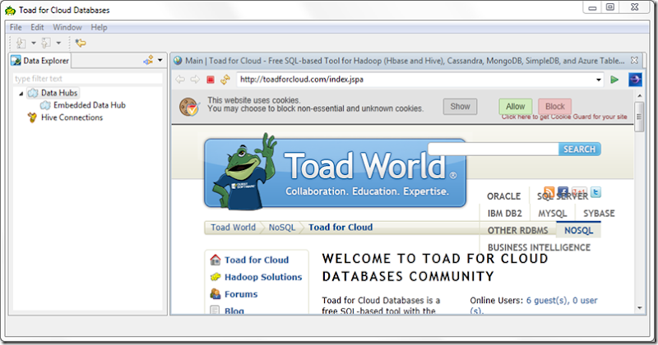
Task: Open the URL address history dropdown
Action: [599, 80]
